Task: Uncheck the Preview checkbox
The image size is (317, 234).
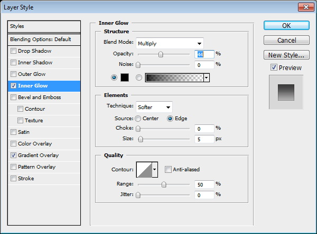Action: point(273,67)
